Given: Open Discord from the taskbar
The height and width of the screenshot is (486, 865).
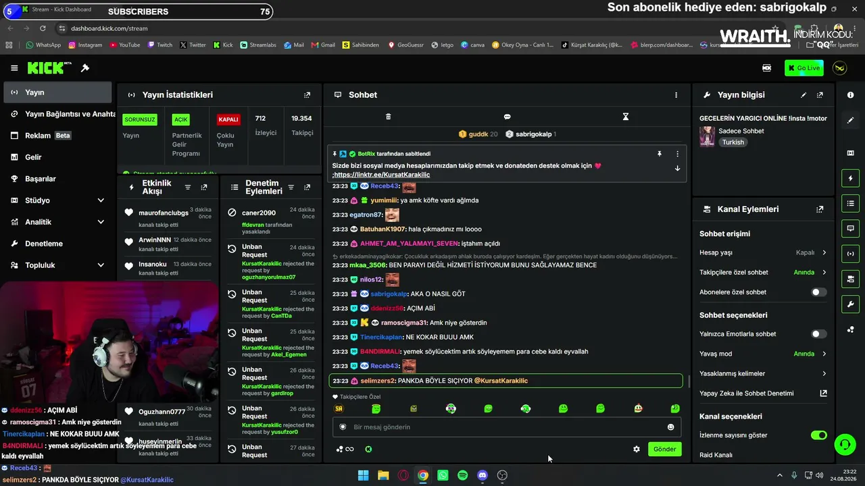Looking at the screenshot, I should point(482,475).
